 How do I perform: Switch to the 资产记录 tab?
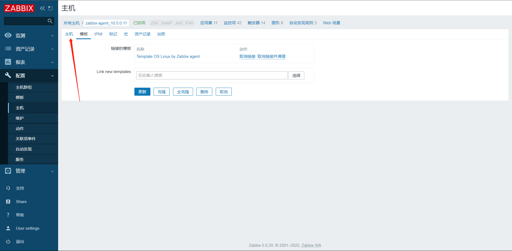click(x=142, y=34)
